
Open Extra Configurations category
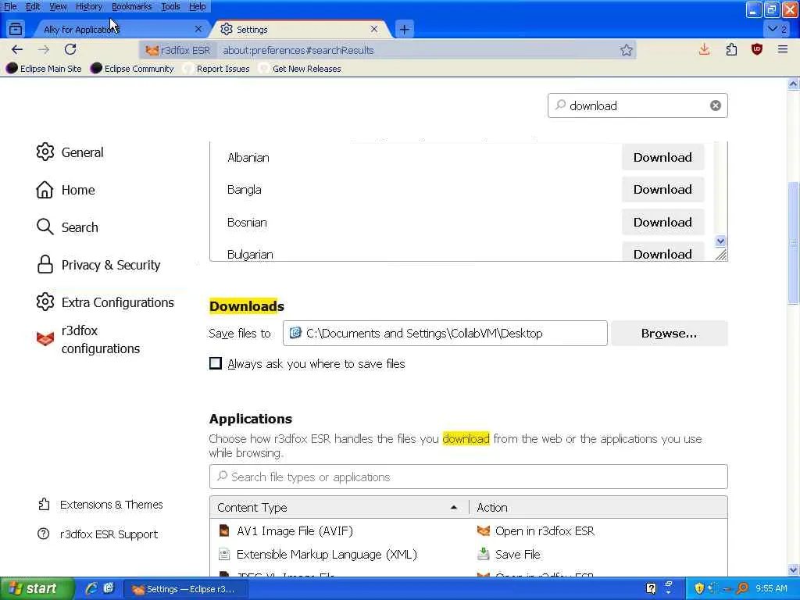click(x=105, y=302)
